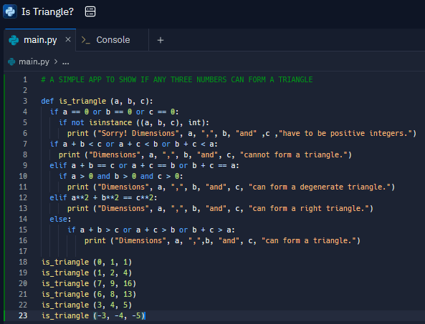This screenshot has width=425, height=324.
Task: Select the main.py tab
Action: (x=40, y=40)
